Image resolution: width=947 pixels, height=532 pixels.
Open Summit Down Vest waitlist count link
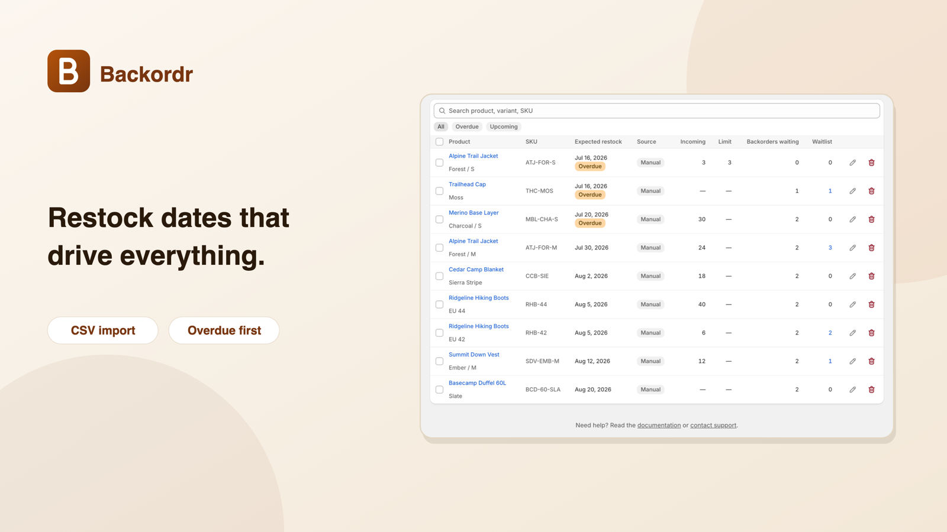click(x=830, y=361)
